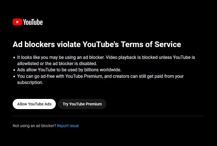
Task: Click the "Not using an ad blocker?" text
Action: click(x=34, y=126)
